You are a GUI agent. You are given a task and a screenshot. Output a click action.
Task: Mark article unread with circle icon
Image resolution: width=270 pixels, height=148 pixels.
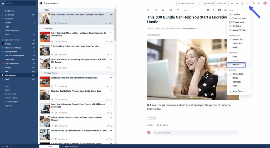(156, 10)
